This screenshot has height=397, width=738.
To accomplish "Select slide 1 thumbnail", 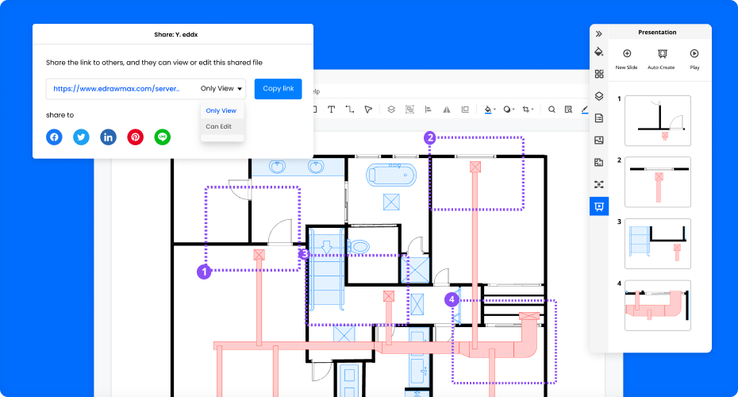I will pyautogui.click(x=658, y=121).
